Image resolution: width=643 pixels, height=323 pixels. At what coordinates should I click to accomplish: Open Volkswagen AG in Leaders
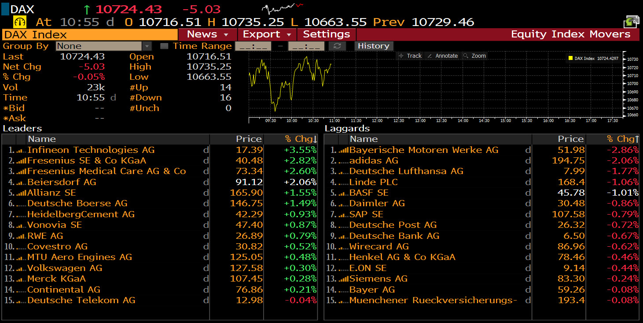pyautogui.click(x=65, y=268)
